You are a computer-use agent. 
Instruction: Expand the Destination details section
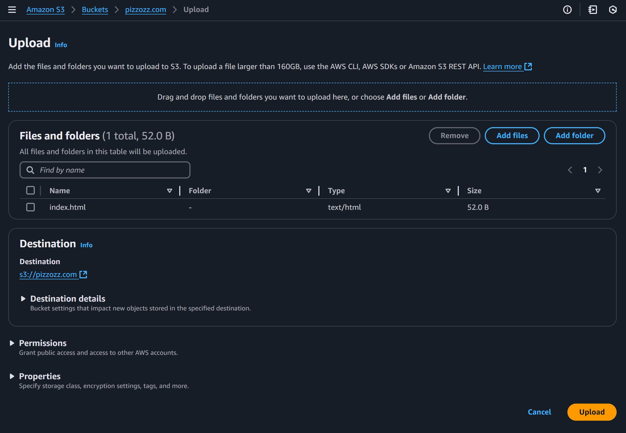[x=23, y=299]
